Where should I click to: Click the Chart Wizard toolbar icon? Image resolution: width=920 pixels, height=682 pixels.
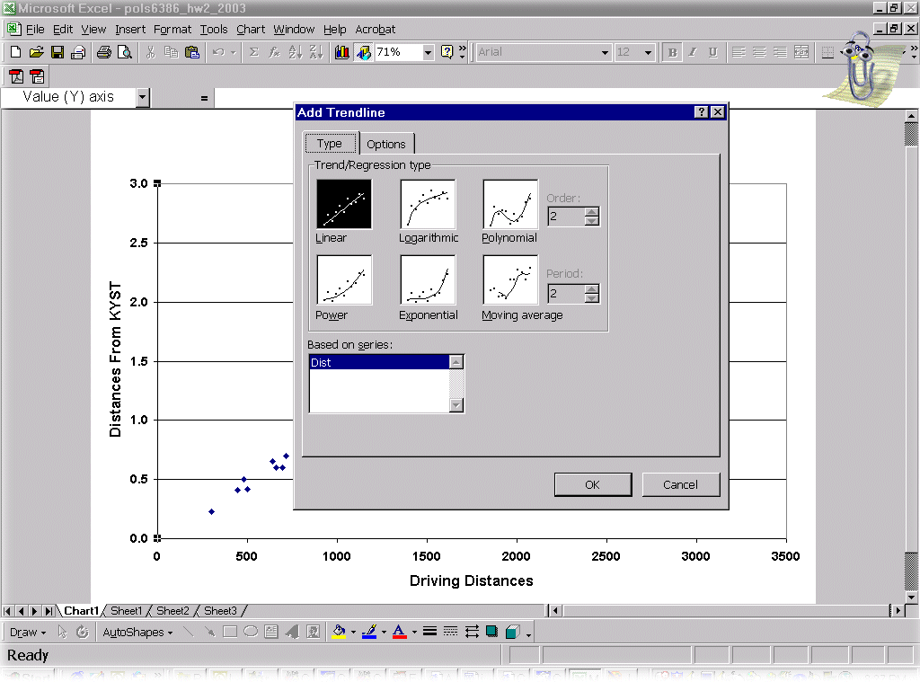pos(342,52)
